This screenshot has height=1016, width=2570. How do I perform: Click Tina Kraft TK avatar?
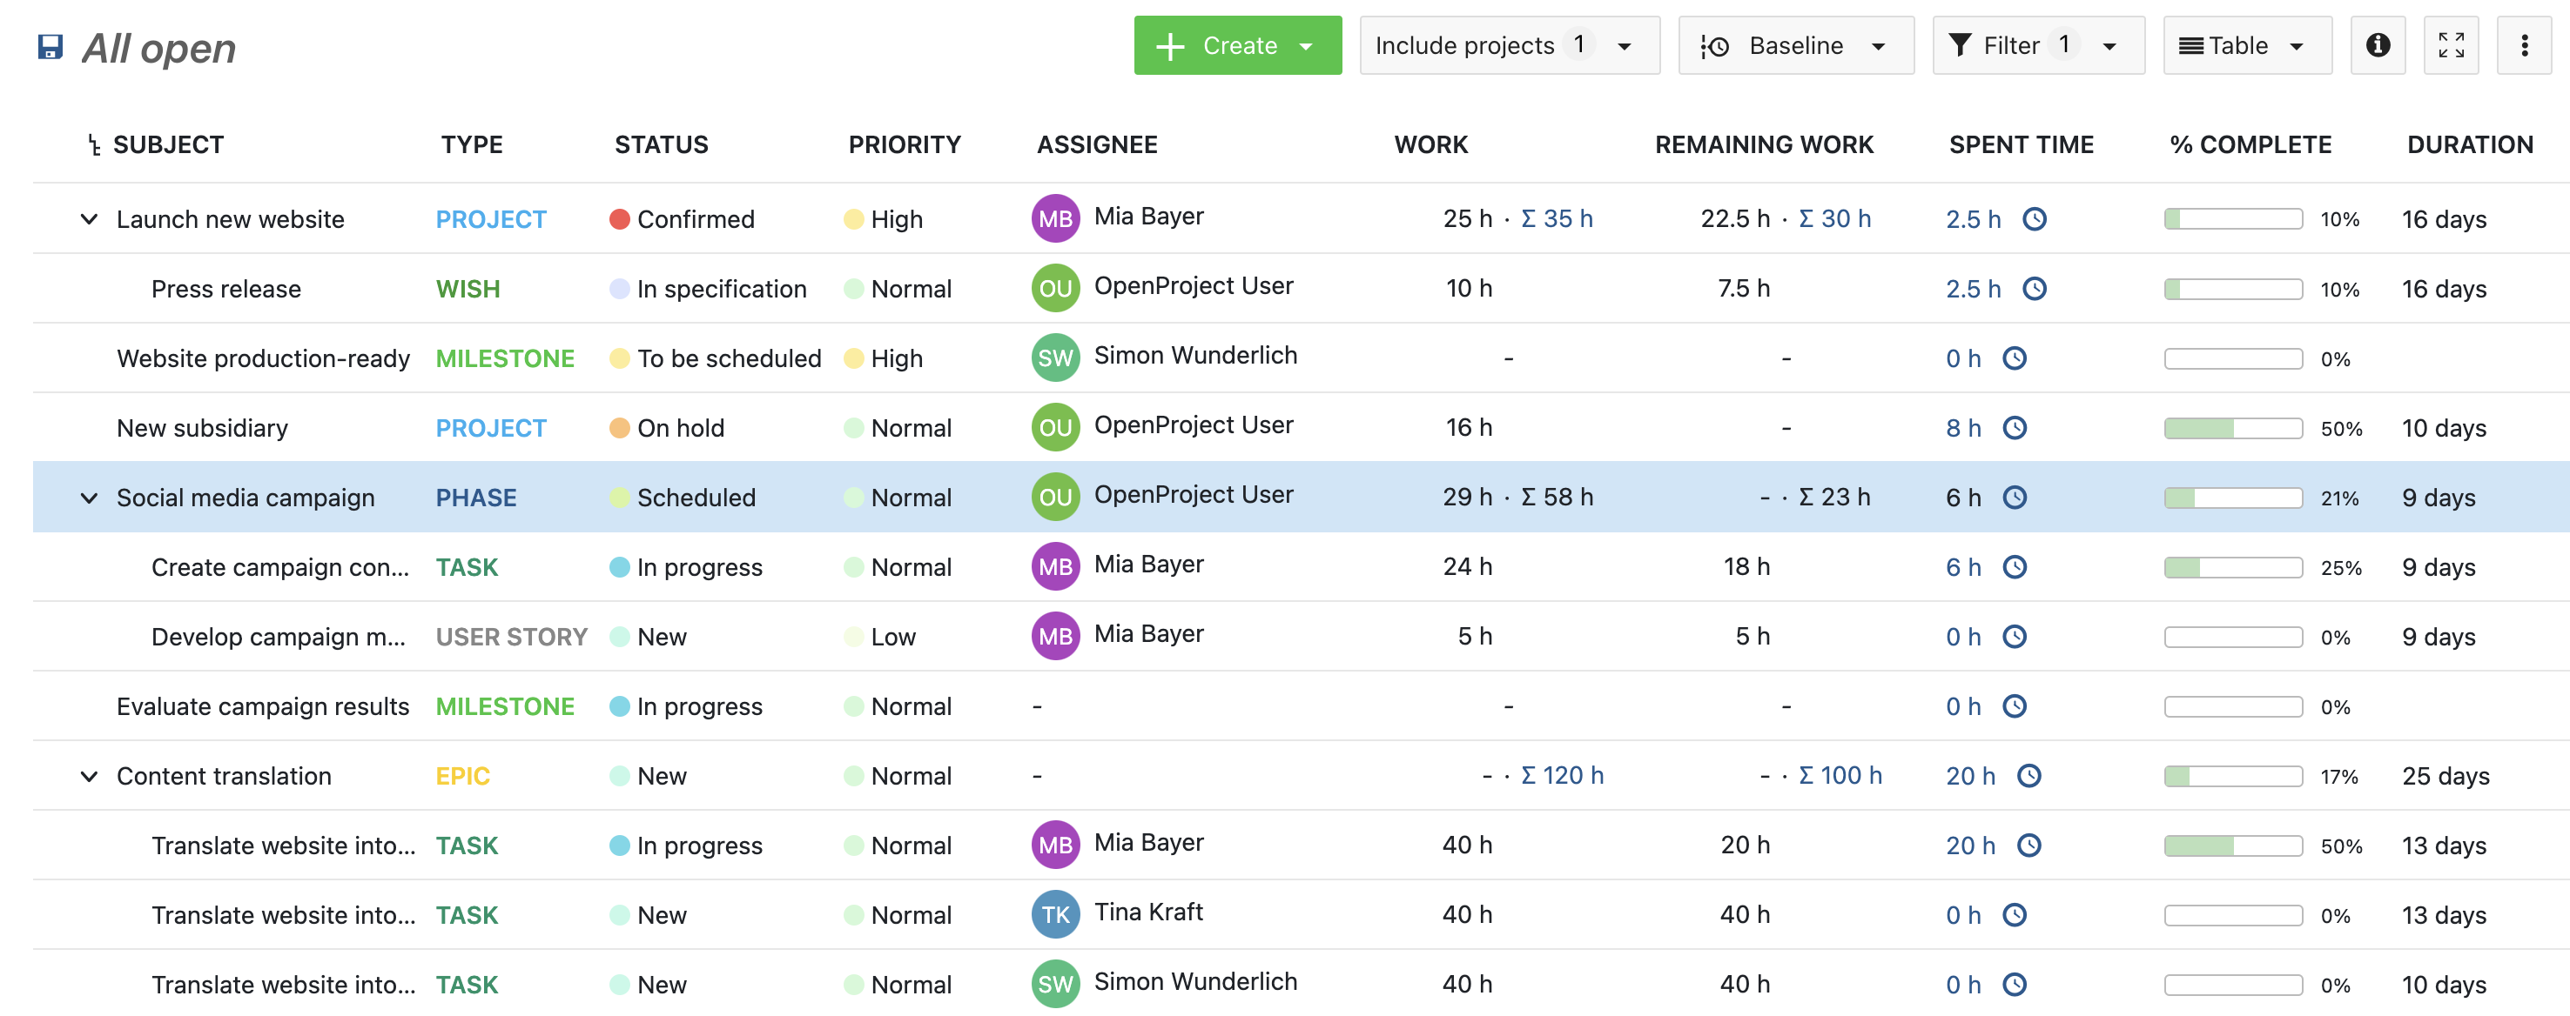click(x=1054, y=914)
